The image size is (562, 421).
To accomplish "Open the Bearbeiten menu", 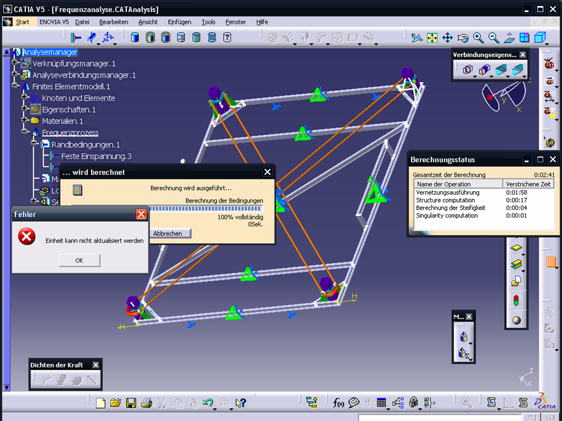I will (114, 22).
